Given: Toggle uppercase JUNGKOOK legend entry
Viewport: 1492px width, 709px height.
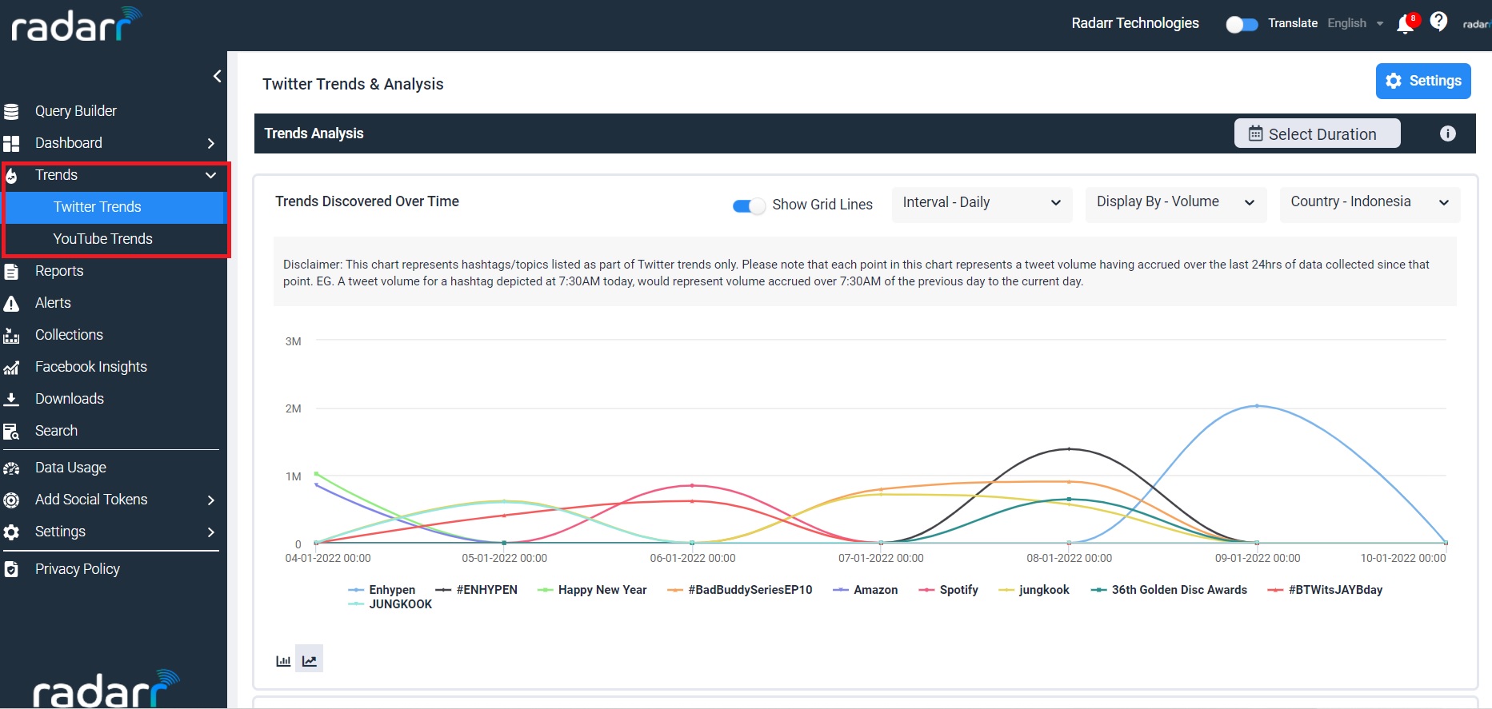Looking at the screenshot, I should tap(390, 604).
